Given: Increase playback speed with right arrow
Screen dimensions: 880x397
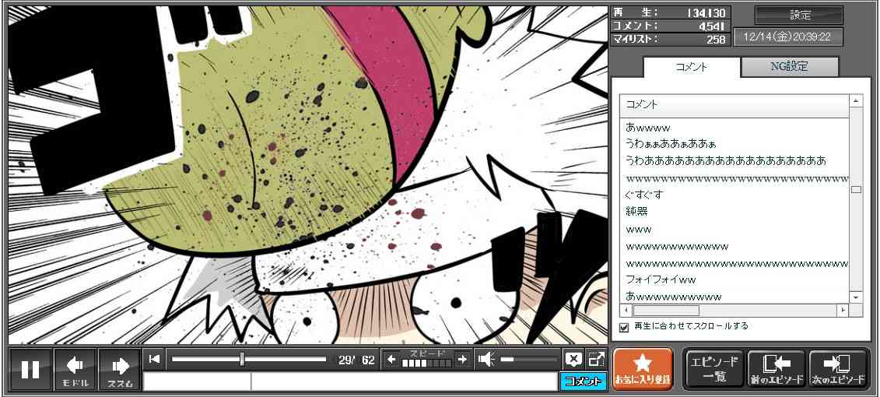Looking at the screenshot, I should (462, 359).
